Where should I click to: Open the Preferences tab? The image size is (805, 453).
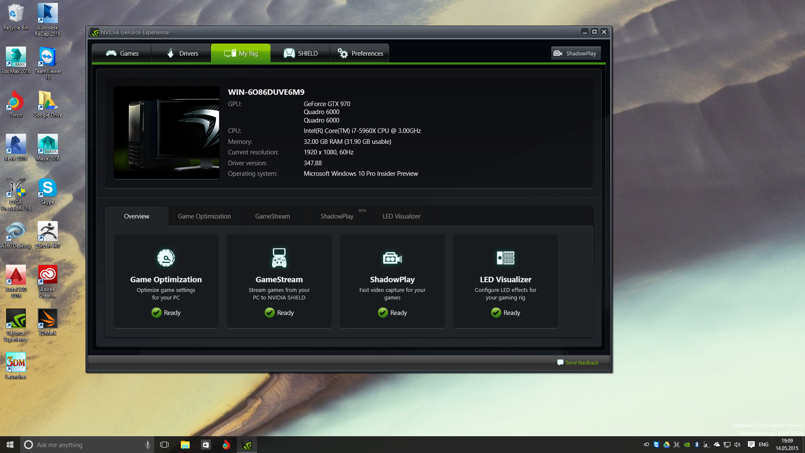360,53
